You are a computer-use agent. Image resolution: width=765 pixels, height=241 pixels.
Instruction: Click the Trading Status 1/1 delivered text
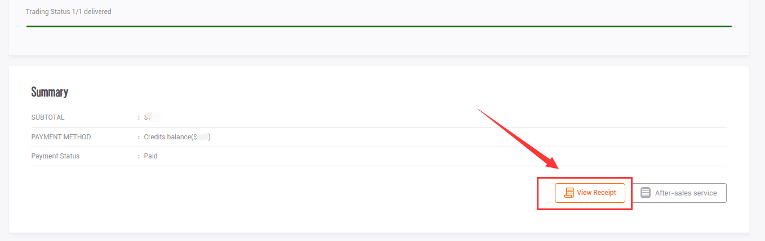68,12
